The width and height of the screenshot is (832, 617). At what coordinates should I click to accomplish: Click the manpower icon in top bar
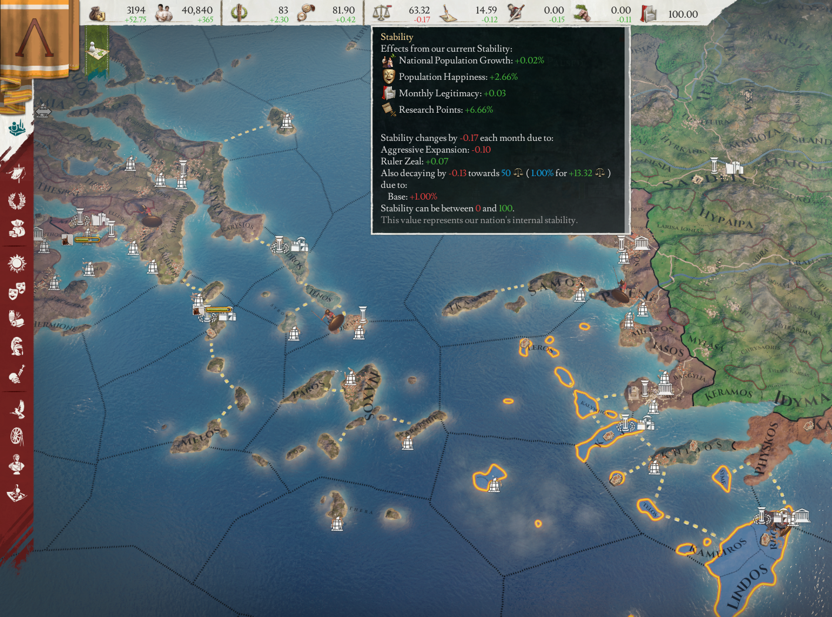[x=164, y=13]
